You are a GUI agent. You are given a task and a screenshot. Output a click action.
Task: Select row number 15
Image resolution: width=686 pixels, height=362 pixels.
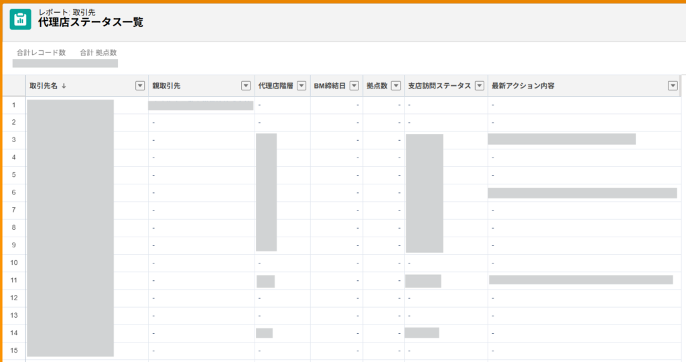(x=14, y=350)
